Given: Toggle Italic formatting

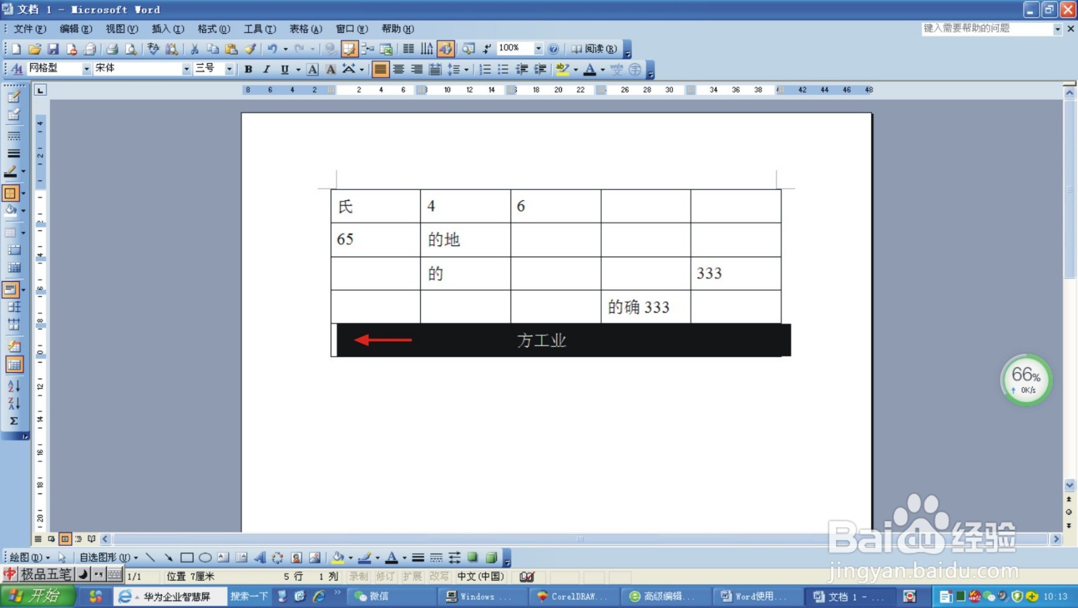Looking at the screenshot, I should click(266, 69).
